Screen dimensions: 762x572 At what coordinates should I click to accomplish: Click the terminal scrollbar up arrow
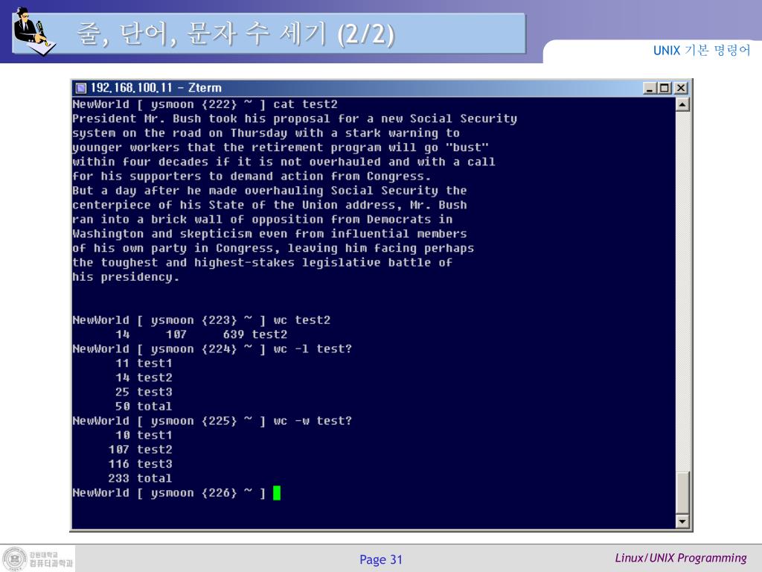(682, 104)
